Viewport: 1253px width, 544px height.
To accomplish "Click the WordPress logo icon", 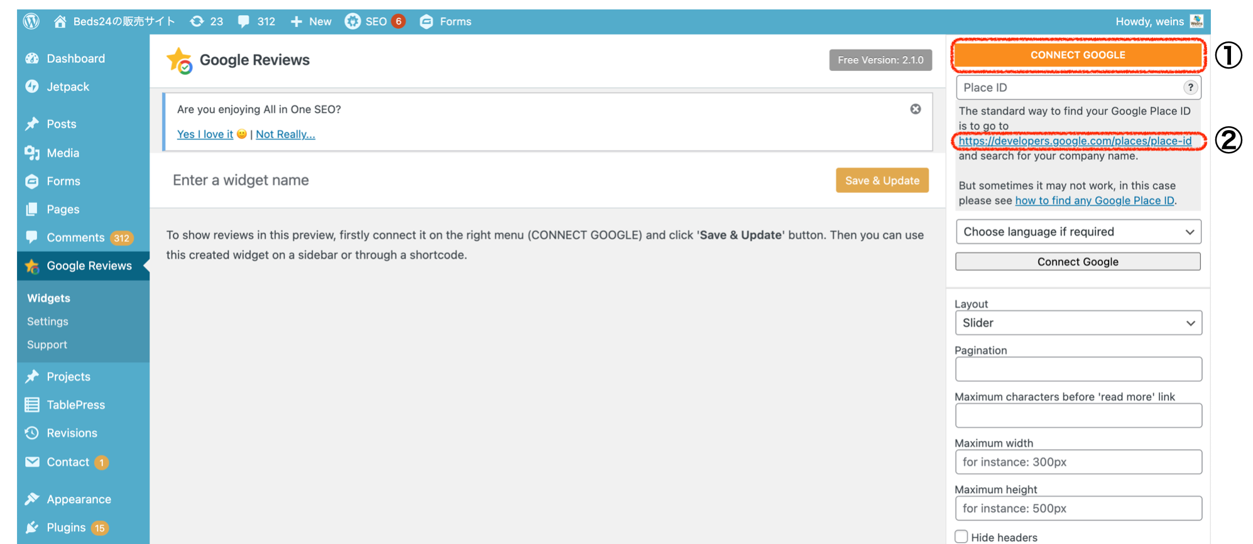I will (x=31, y=21).
